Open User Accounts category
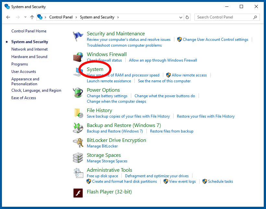 pos(24,72)
